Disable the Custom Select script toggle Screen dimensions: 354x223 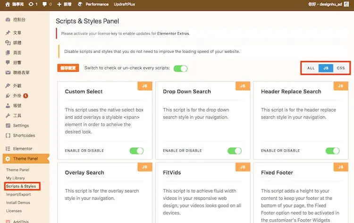click(x=136, y=151)
